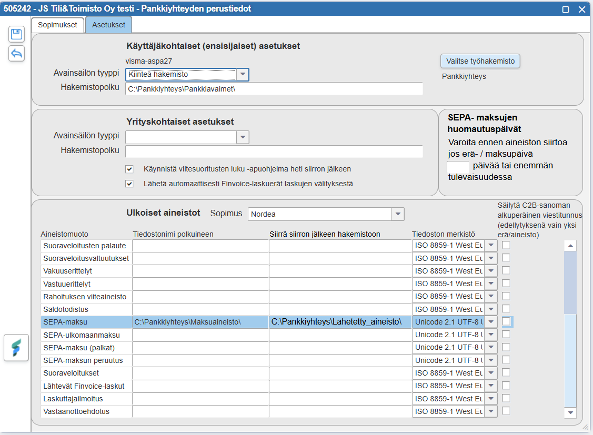Click file name field for SEPA-ulkomaanmaksu
The height and width of the screenshot is (435, 593).
tap(200, 335)
